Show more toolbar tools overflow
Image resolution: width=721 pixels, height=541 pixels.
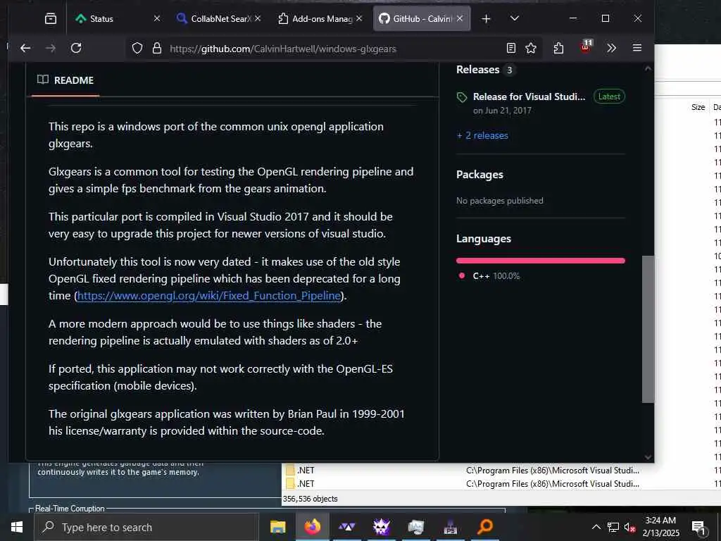[x=612, y=48]
